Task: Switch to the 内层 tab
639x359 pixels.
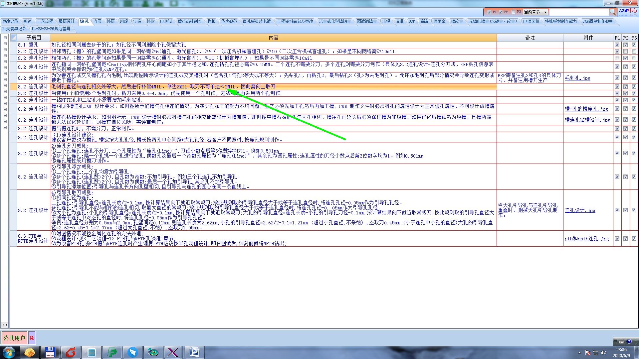Action: pyautogui.click(x=97, y=21)
